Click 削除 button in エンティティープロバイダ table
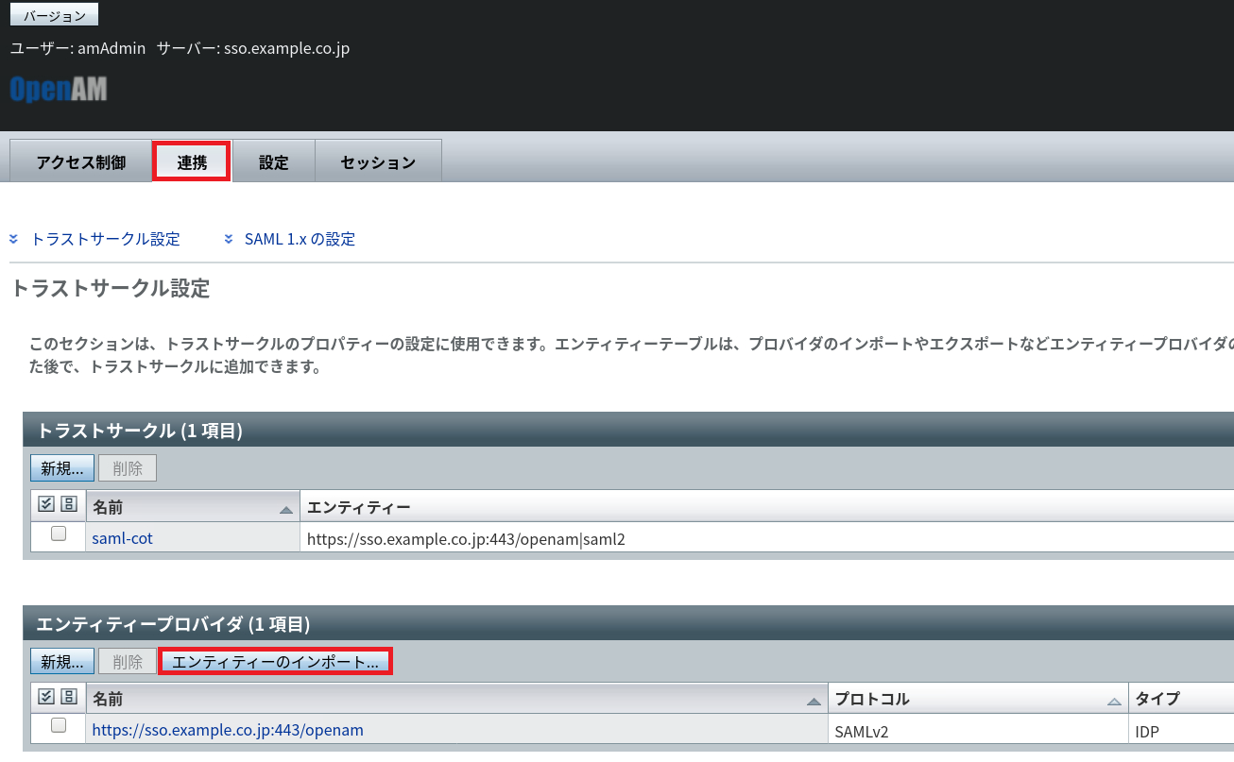 pyautogui.click(x=128, y=662)
